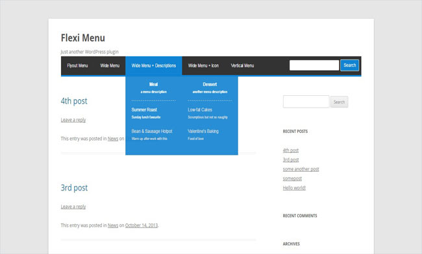
Task: Open the Meal column heading
Action: [x=153, y=84]
